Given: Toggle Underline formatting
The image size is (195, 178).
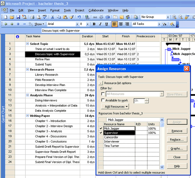Looking at the screenshot, I should click(107, 24).
